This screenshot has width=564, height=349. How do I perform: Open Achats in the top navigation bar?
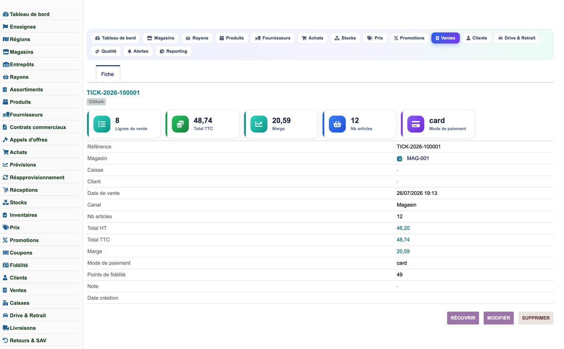coord(313,38)
